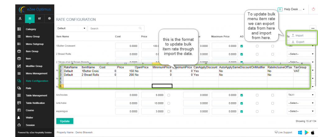This screenshot has height=137, width=318.
Task: Click 'Powered By: eZee Hospitality Solution' text
Action: pos(35,133)
